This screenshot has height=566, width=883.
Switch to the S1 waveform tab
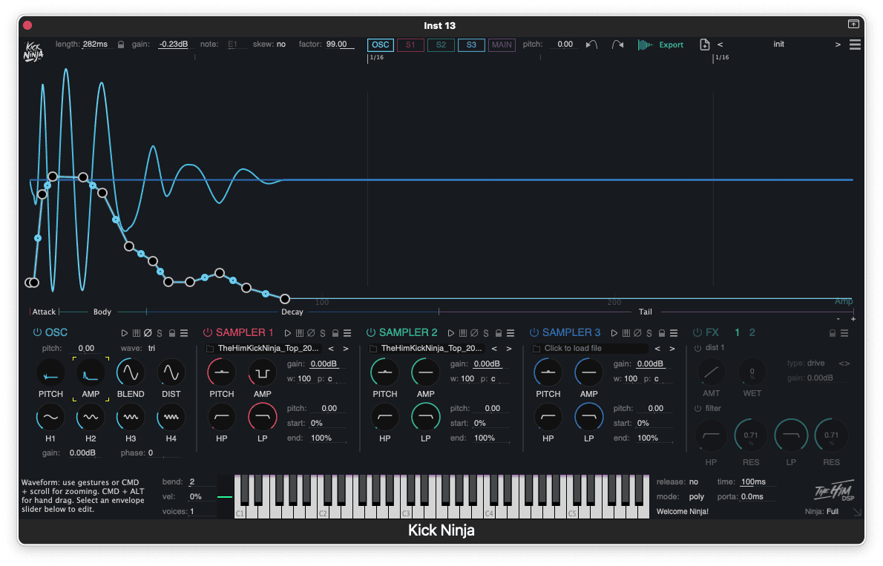tap(410, 45)
